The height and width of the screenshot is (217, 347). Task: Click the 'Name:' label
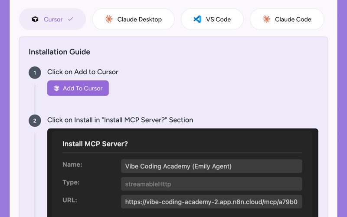(x=72, y=164)
